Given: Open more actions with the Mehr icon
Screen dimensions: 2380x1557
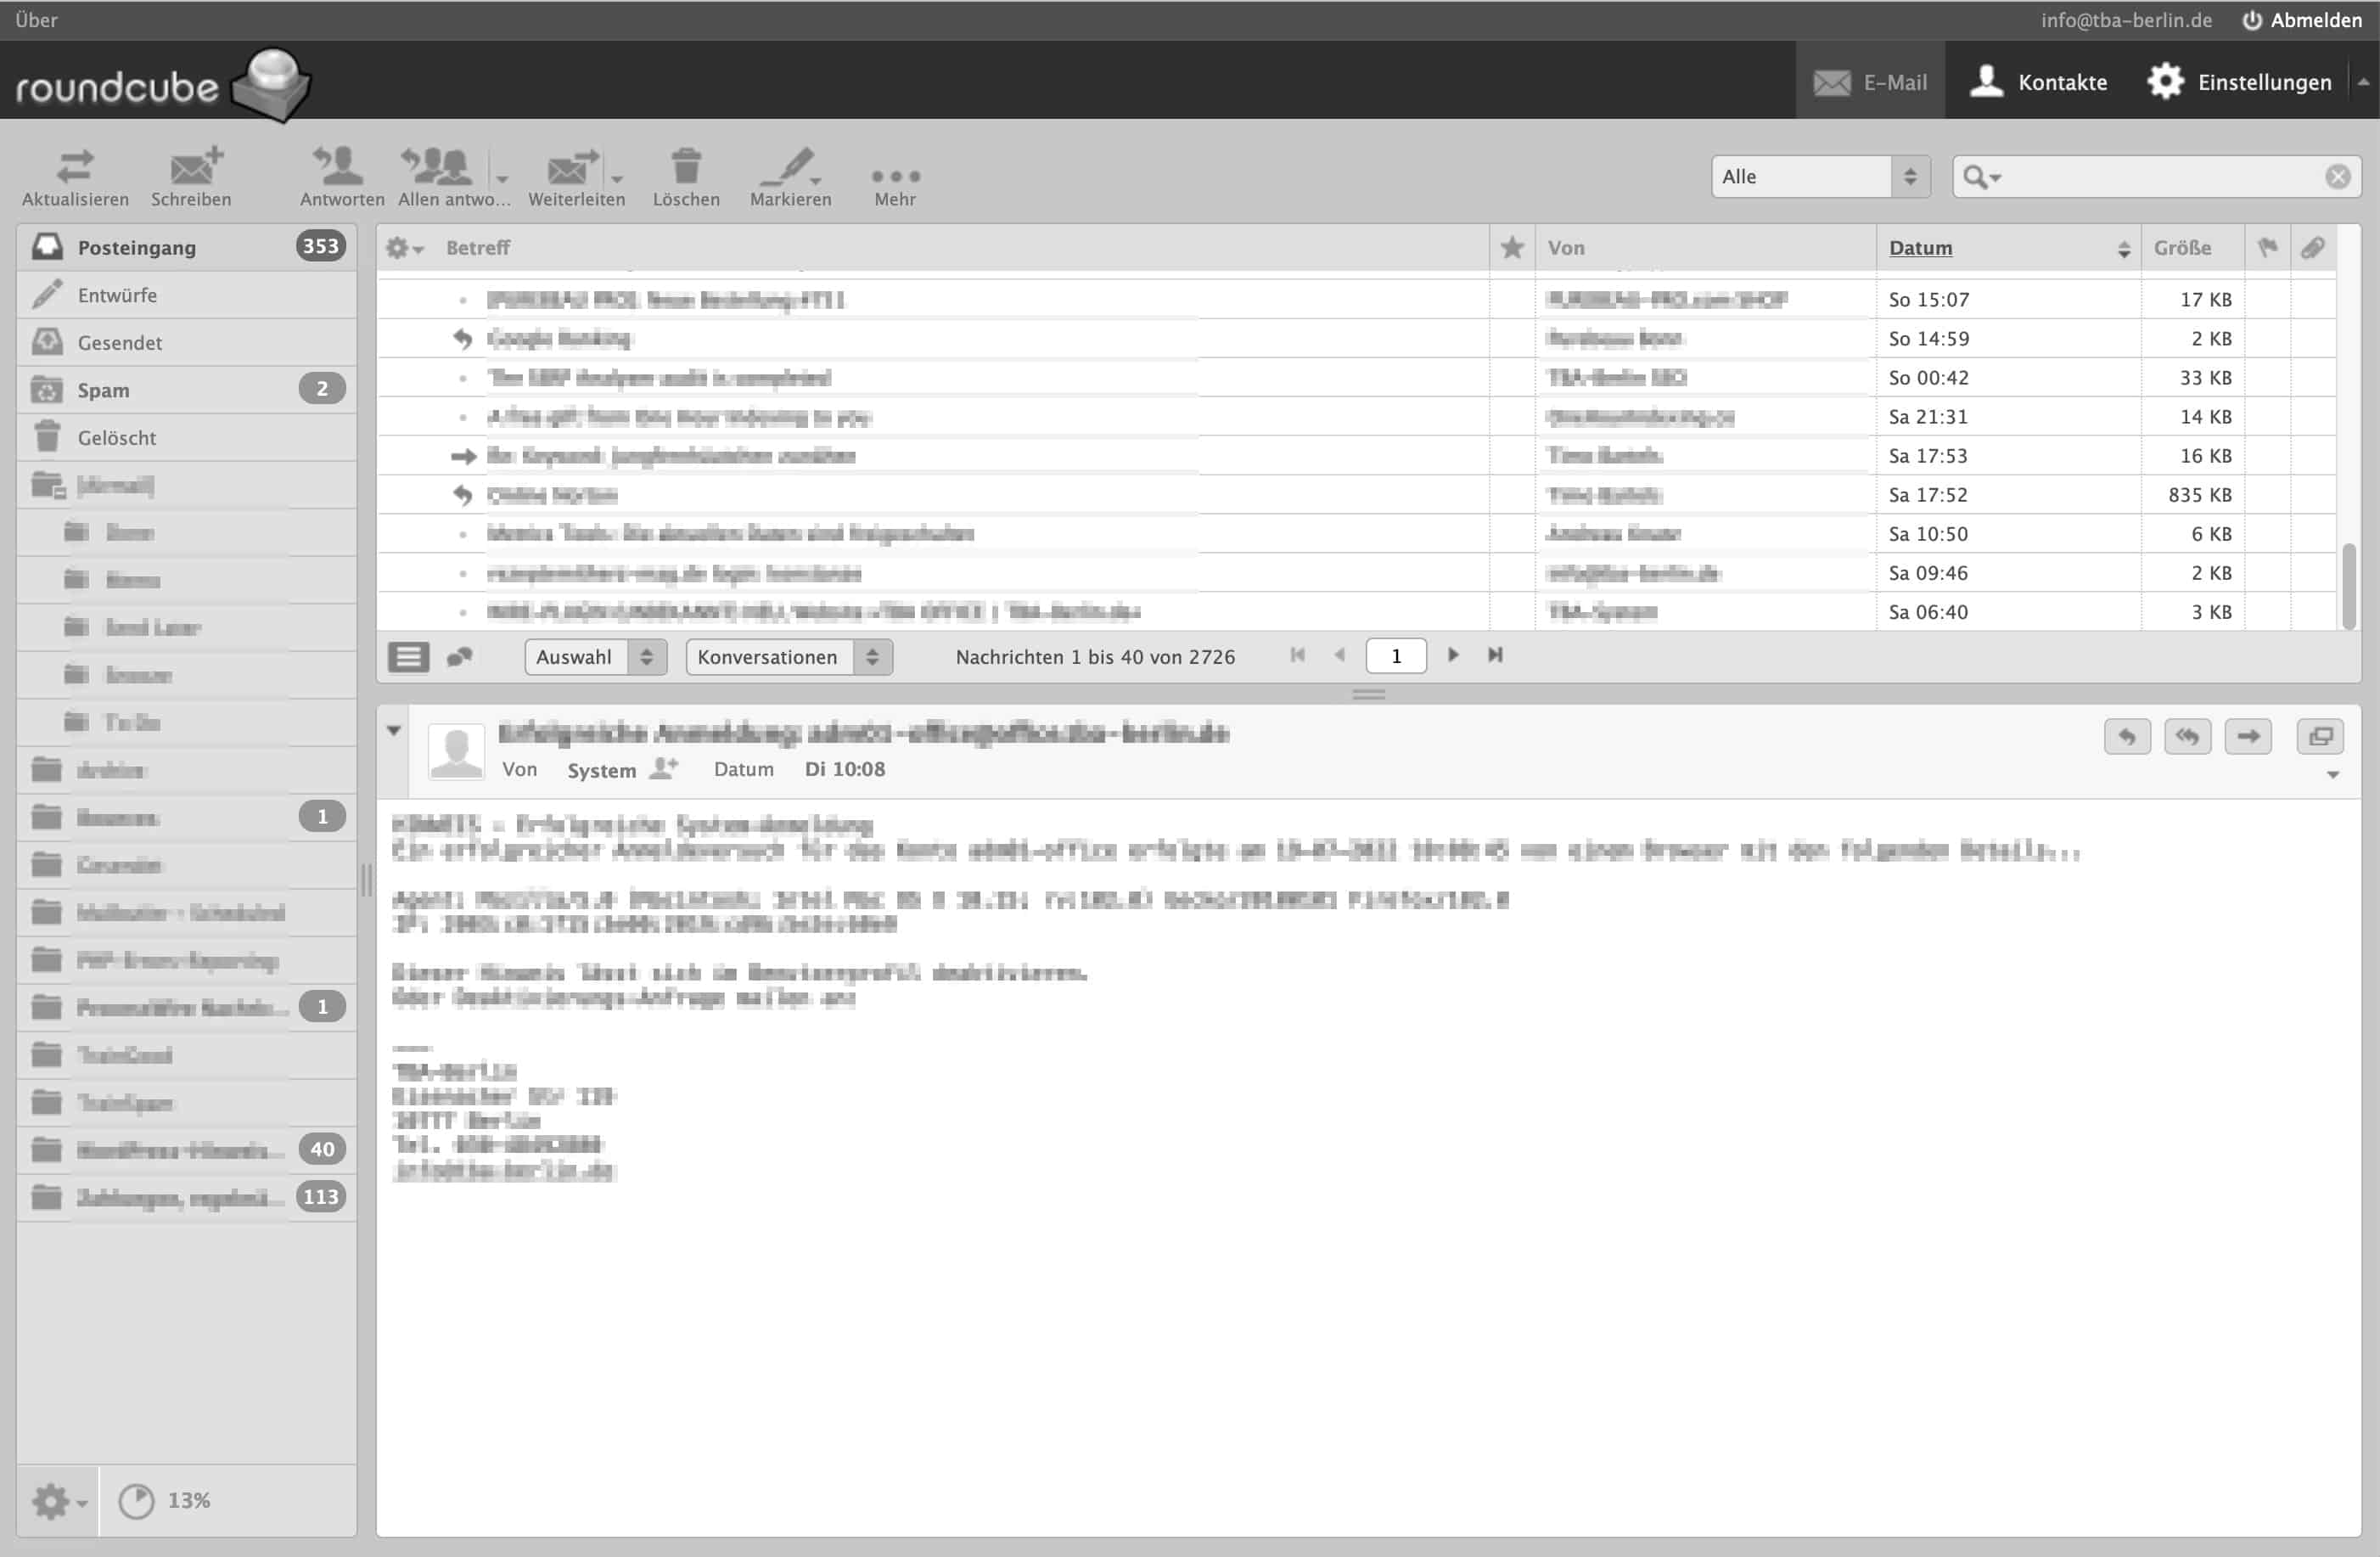Looking at the screenshot, I should tap(895, 175).
